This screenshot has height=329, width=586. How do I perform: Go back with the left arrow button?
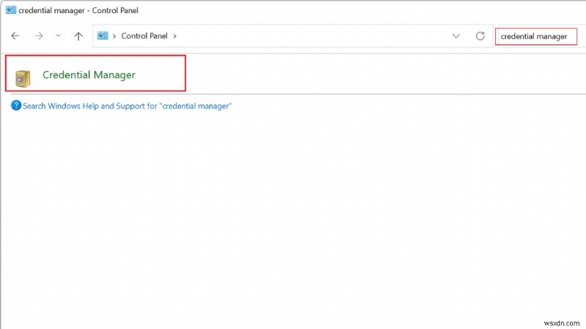click(x=15, y=36)
